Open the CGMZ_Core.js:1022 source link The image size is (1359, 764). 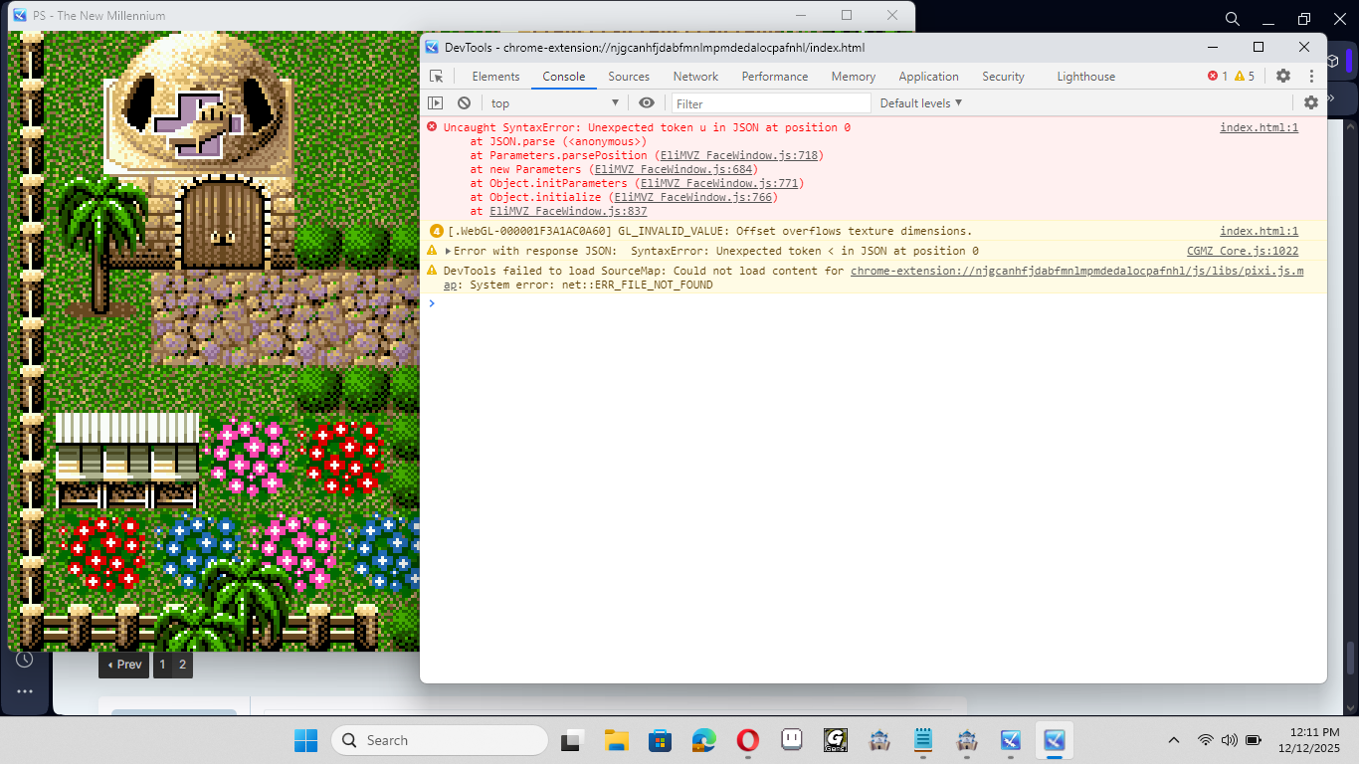pyautogui.click(x=1243, y=251)
